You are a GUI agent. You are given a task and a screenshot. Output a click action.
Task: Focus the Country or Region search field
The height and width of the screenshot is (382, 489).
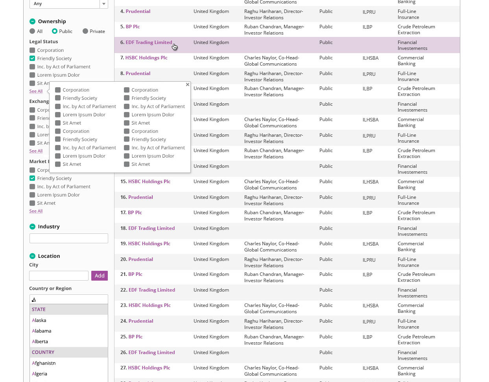[x=69, y=299]
